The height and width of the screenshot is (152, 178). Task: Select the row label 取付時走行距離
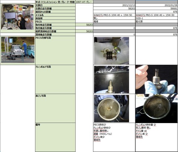click(x=55, y=25)
